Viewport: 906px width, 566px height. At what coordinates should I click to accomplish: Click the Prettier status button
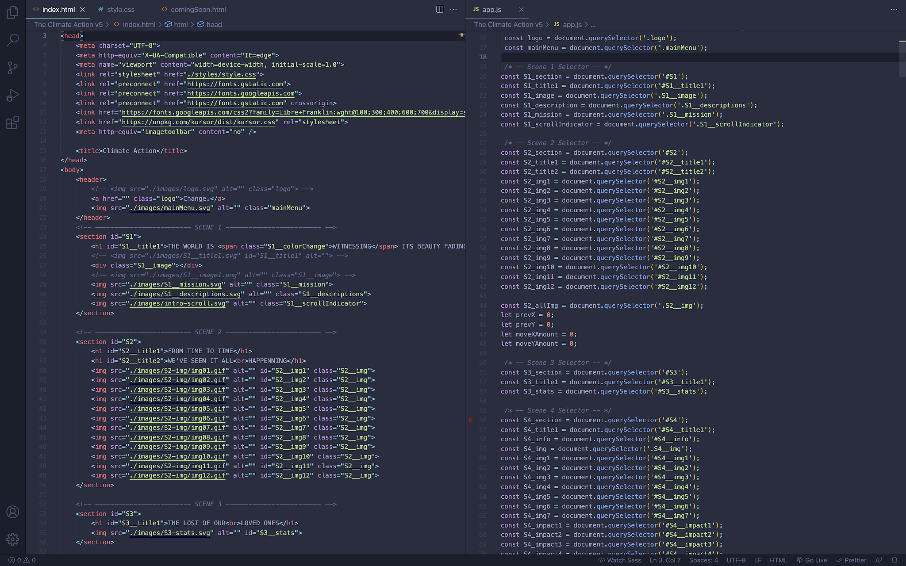click(851, 560)
